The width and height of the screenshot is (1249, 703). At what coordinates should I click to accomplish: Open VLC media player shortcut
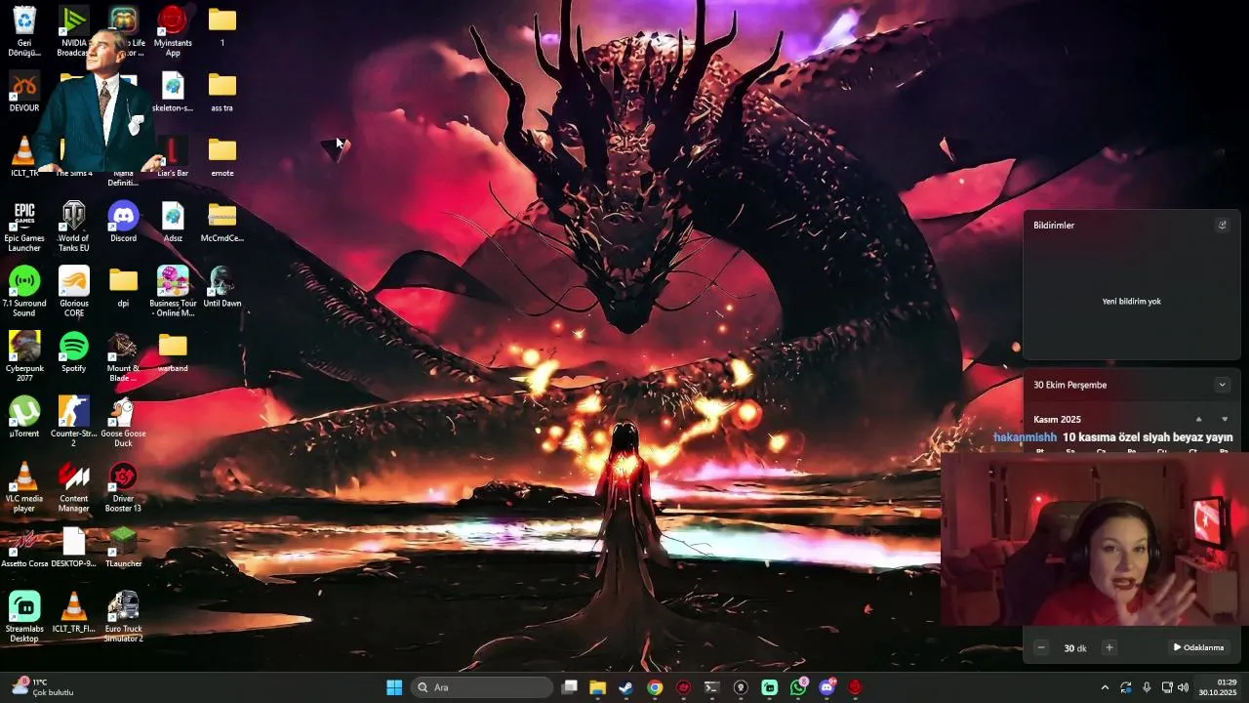click(x=24, y=487)
